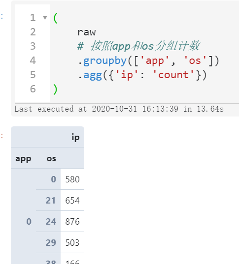Click the 'count' string in agg
Viewport: 239px width, 264px height.
pos(173,75)
